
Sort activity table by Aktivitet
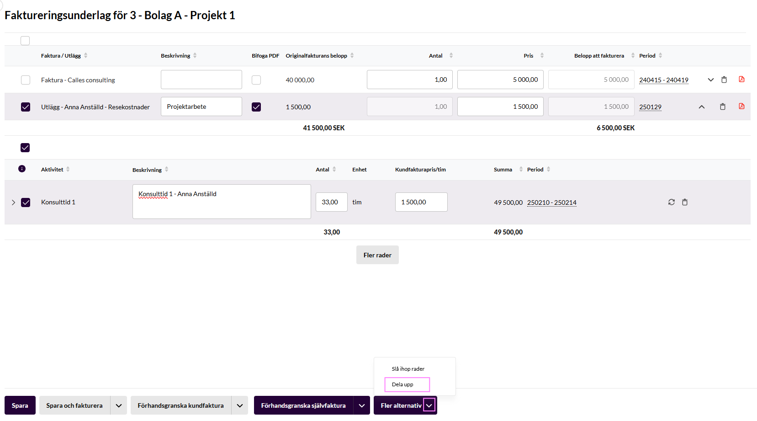click(68, 169)
